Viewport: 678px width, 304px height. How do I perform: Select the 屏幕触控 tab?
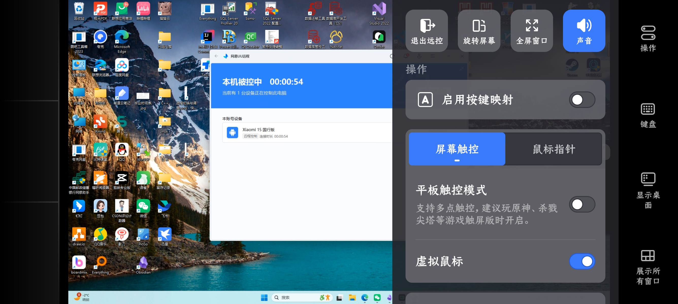[x=457, y=149]
